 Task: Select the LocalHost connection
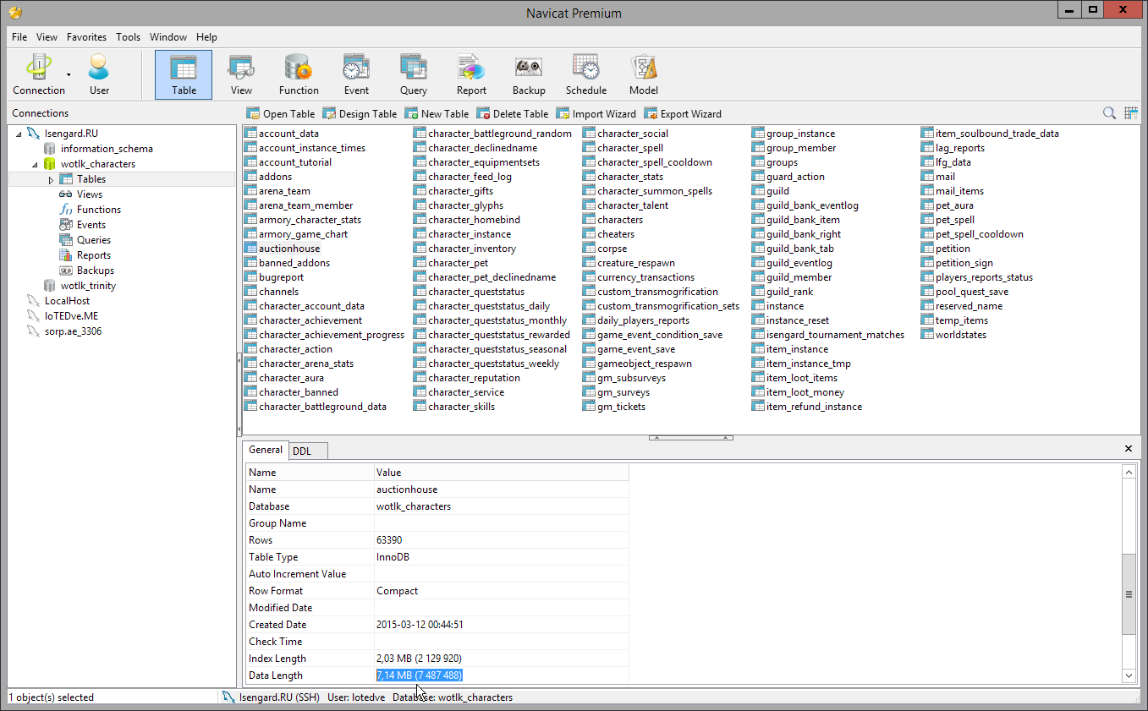point(67,301)
